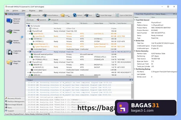Select the BACKUP (G:) primary partition row

(x=78, y=65)
